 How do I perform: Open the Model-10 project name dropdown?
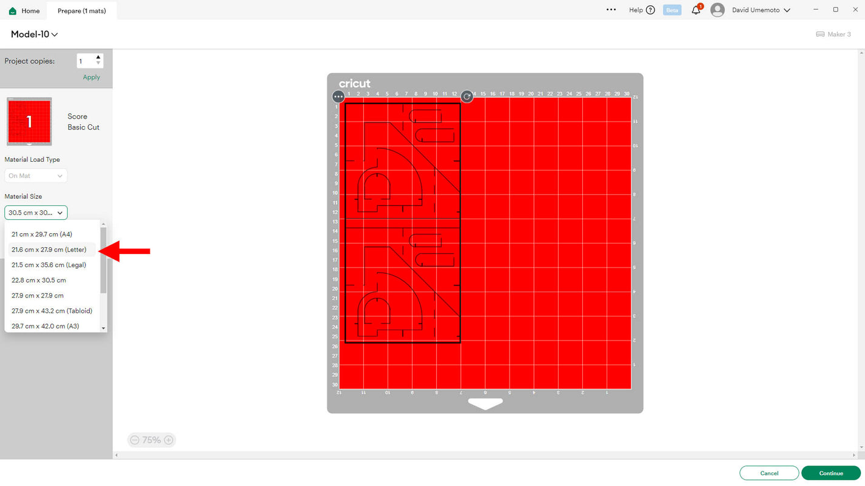pyautogui.click(x=35, y=35)
